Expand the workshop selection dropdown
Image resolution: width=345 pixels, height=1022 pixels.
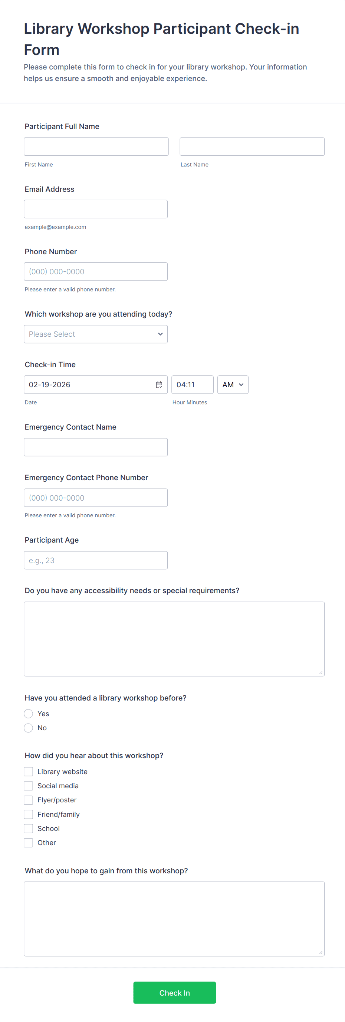[x=95, y=334]
